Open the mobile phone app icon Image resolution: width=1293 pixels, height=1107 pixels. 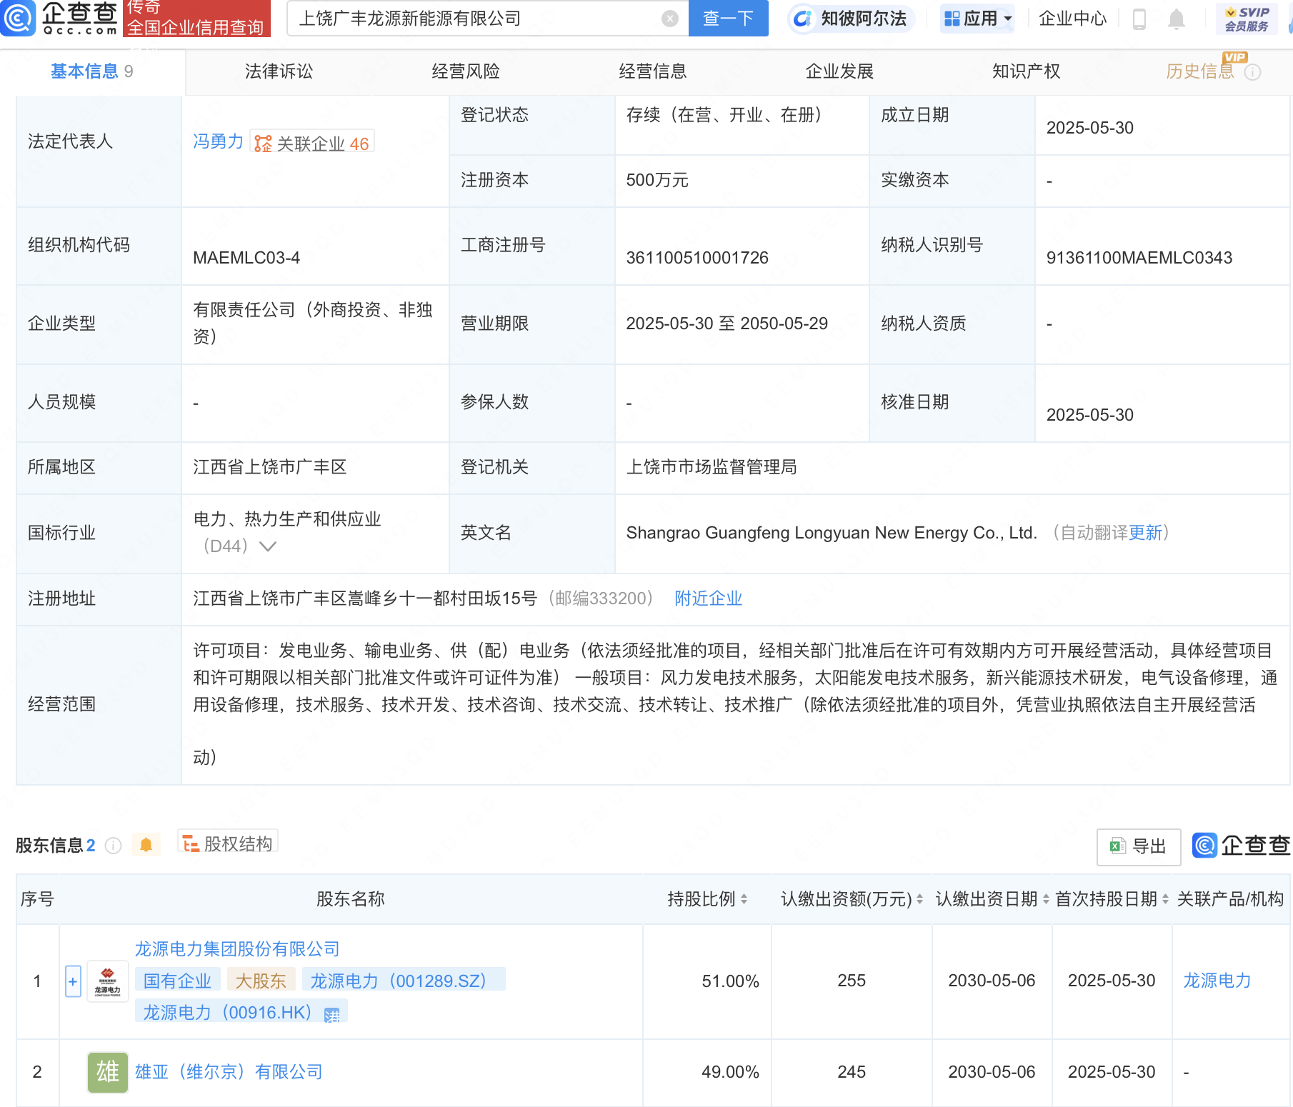click(1139, 19)
